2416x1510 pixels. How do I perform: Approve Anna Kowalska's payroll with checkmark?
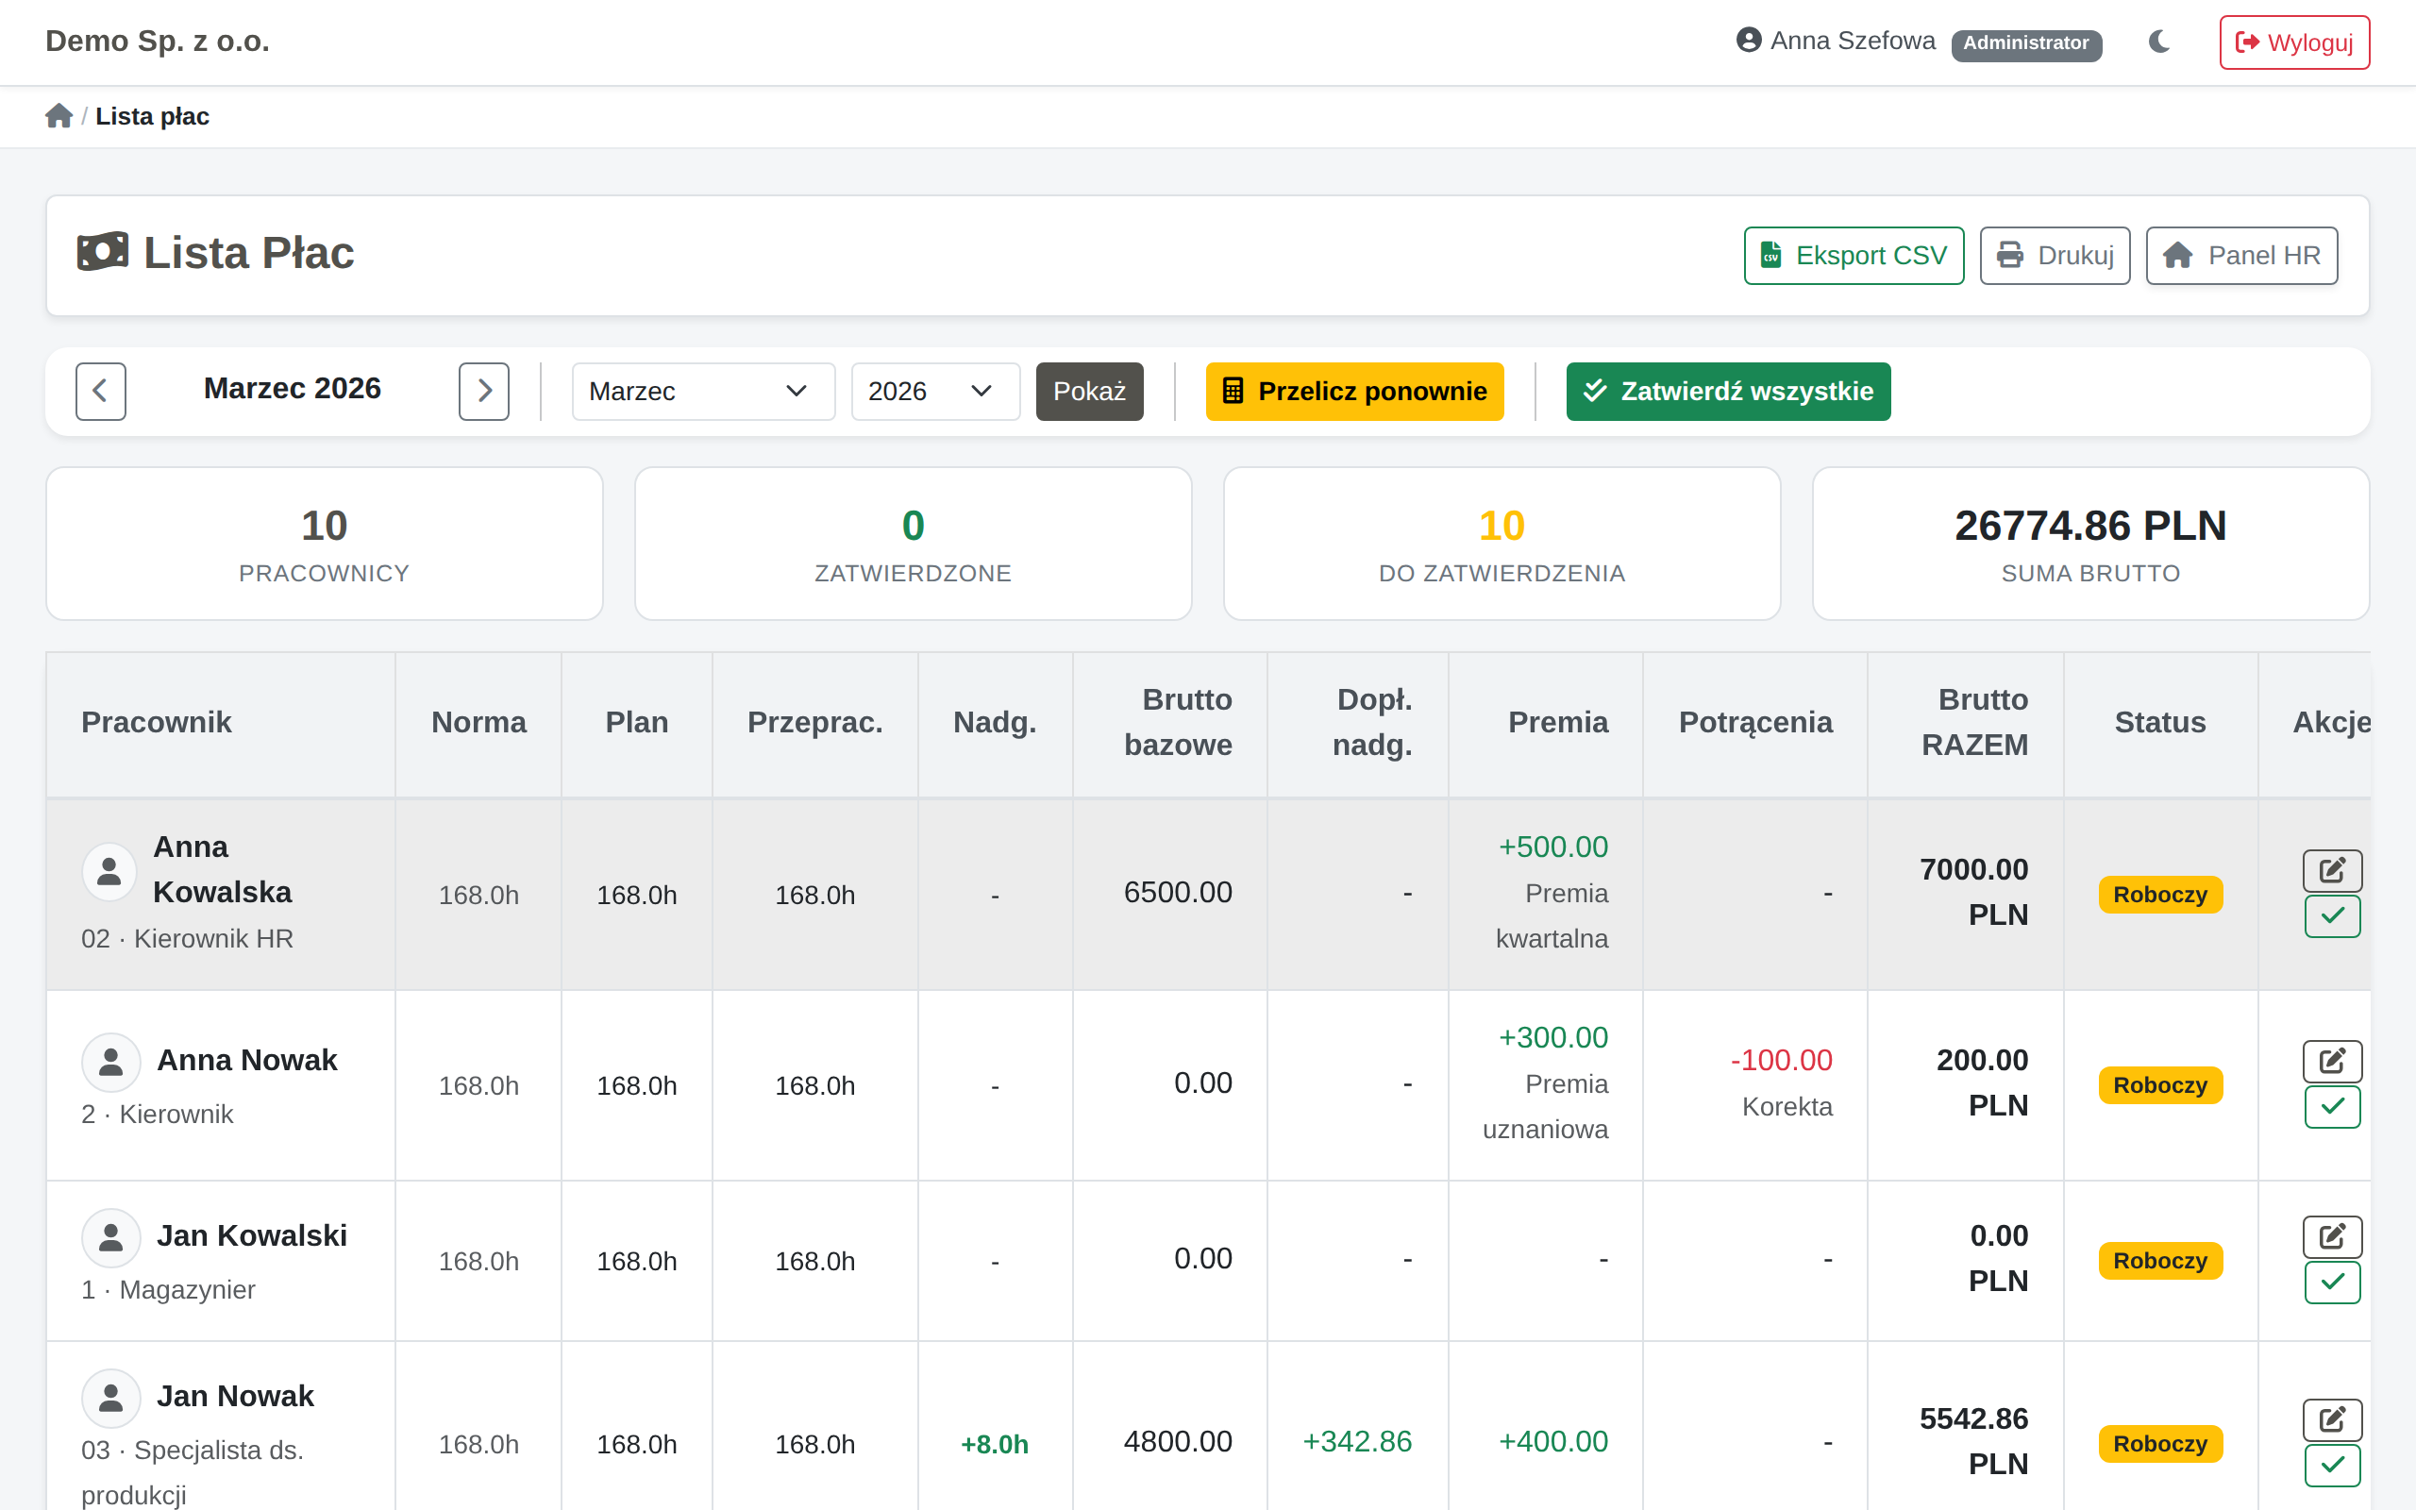click(x=2331, y=915)
